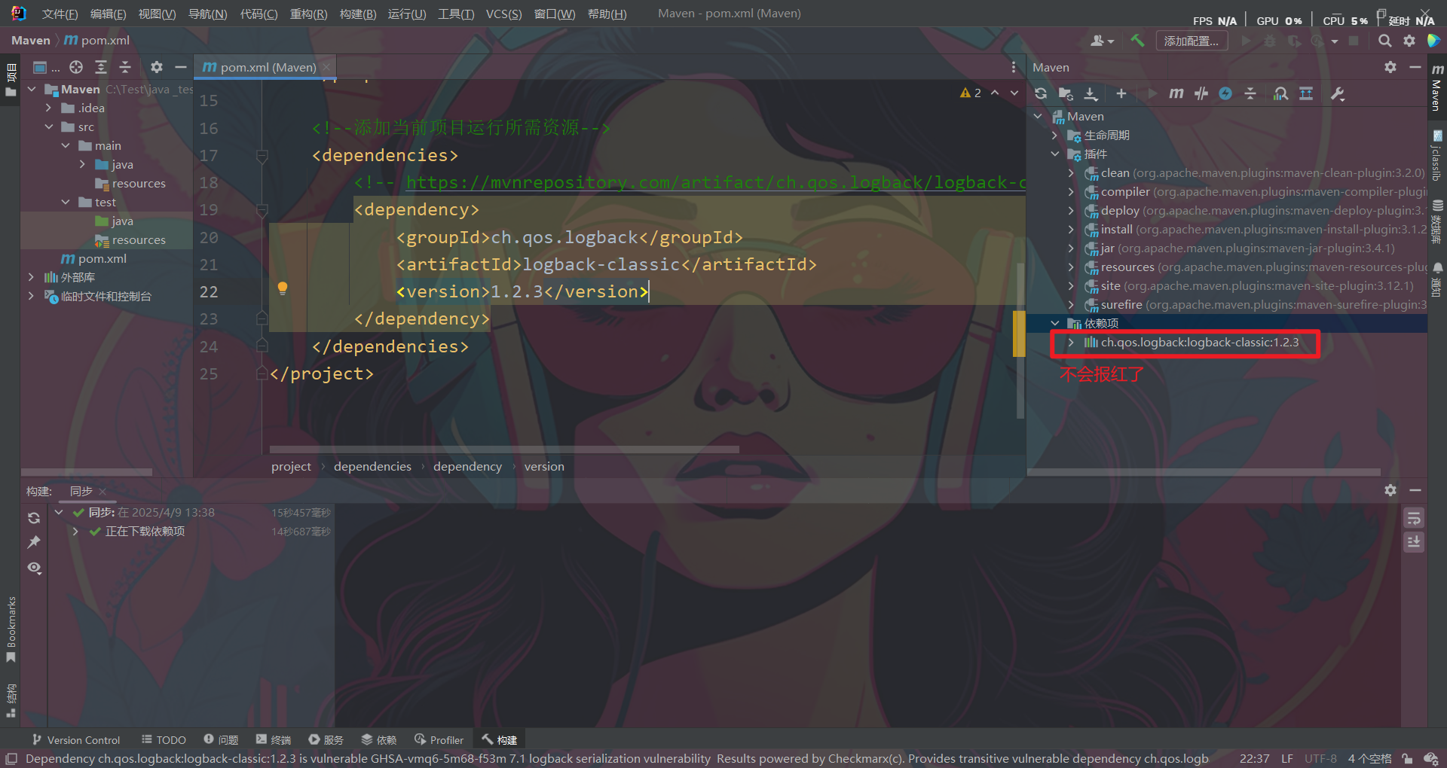Open TODO tool window

click(164, 740)
